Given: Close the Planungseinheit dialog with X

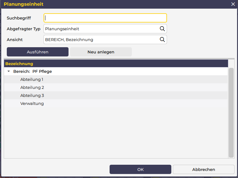Looking at the screenshot, I should pos(233,4).
